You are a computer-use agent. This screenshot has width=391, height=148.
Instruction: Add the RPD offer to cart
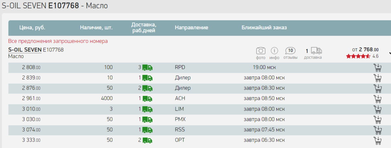(378, 68)
